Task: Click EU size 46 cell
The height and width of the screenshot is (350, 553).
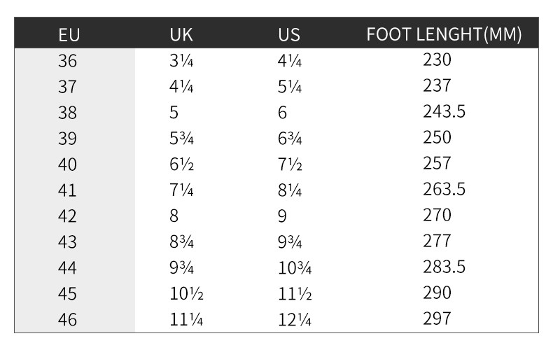Action: [68, 320]
